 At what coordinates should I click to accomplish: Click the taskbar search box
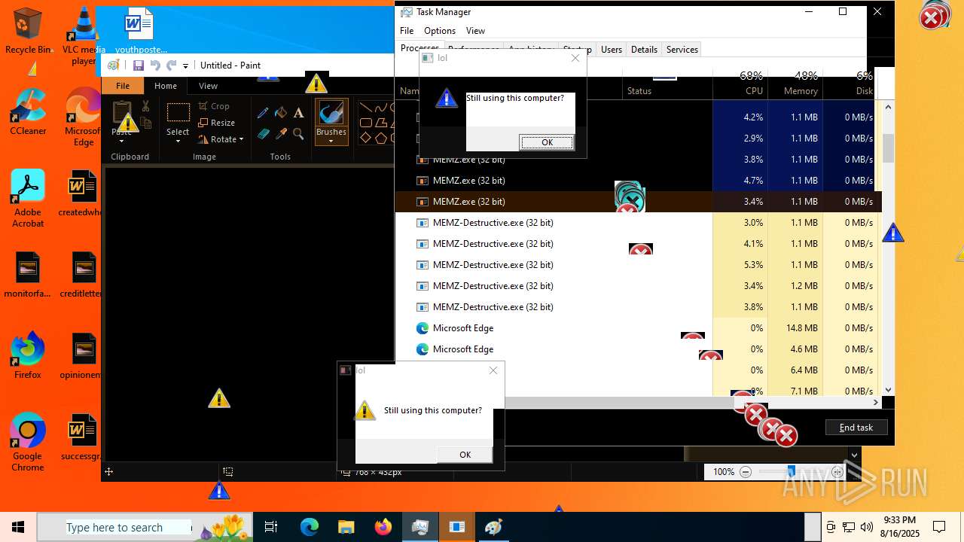143,527
